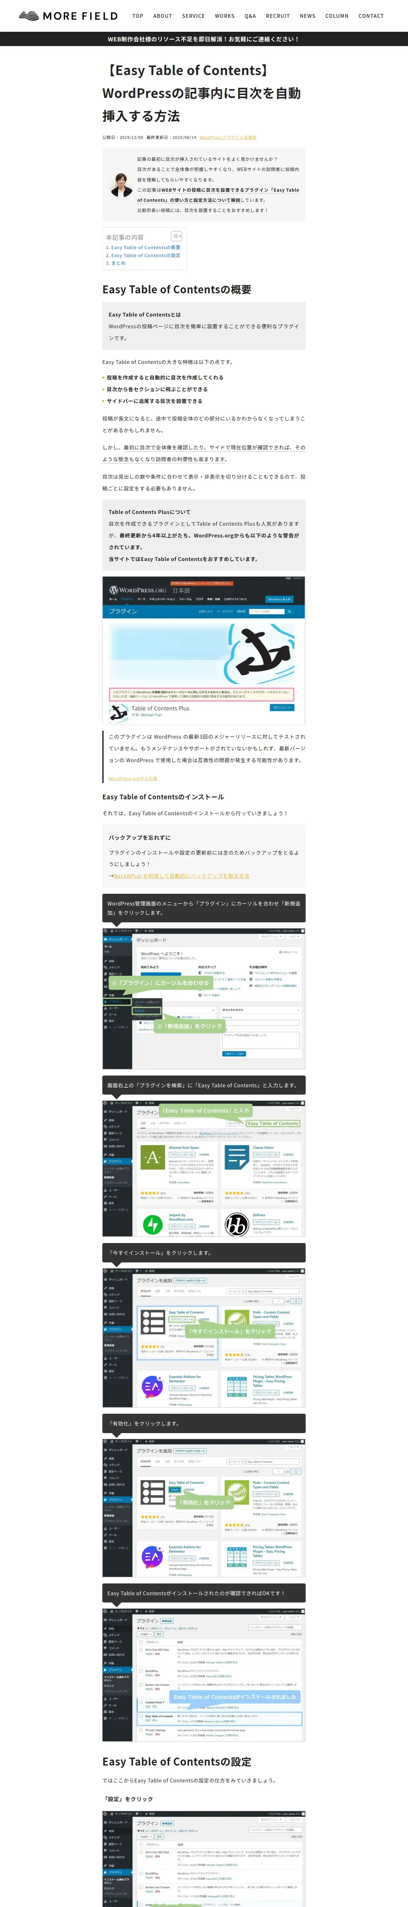
Task: Select RECRUIT in the navigation
Action: [x=278, y=16]
